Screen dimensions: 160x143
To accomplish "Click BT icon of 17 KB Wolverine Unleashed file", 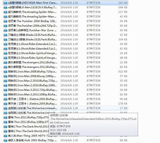I will [x=5, y=109].
